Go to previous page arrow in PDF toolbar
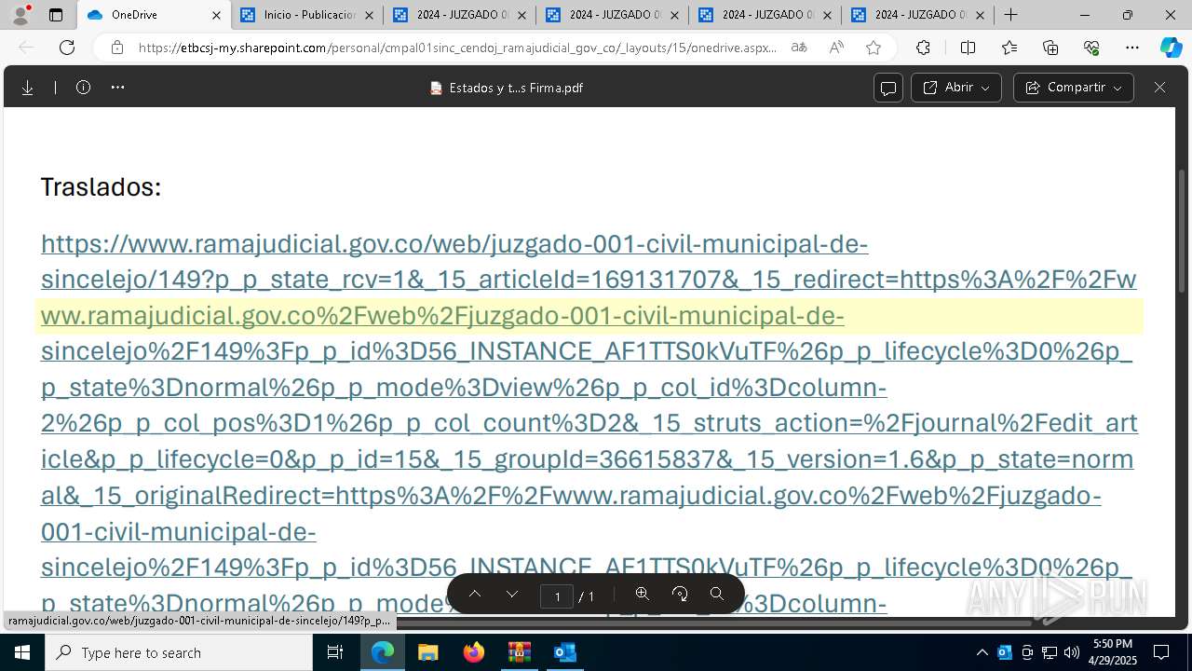The height and width of the screenshot is (671, 1192). tap(474, 595)
